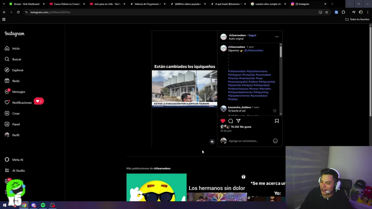Open the sunglasses emoji post thumbnail
Screen dimensions: 372x209
[156, 187]
